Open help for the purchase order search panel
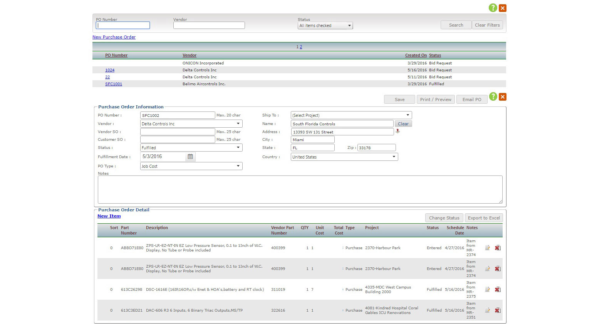The image size is (597, 324). (493, 8)
